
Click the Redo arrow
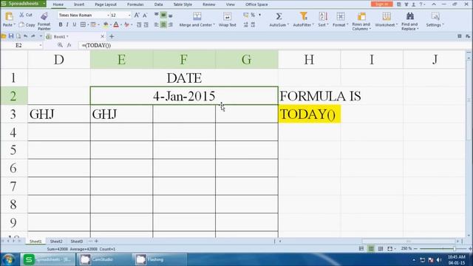pyautogui.click(x=33, y=36)
